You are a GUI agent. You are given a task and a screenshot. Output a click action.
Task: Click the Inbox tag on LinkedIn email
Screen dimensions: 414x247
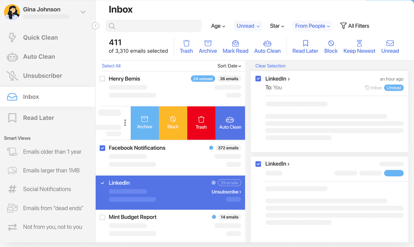(x=374, y=88)
